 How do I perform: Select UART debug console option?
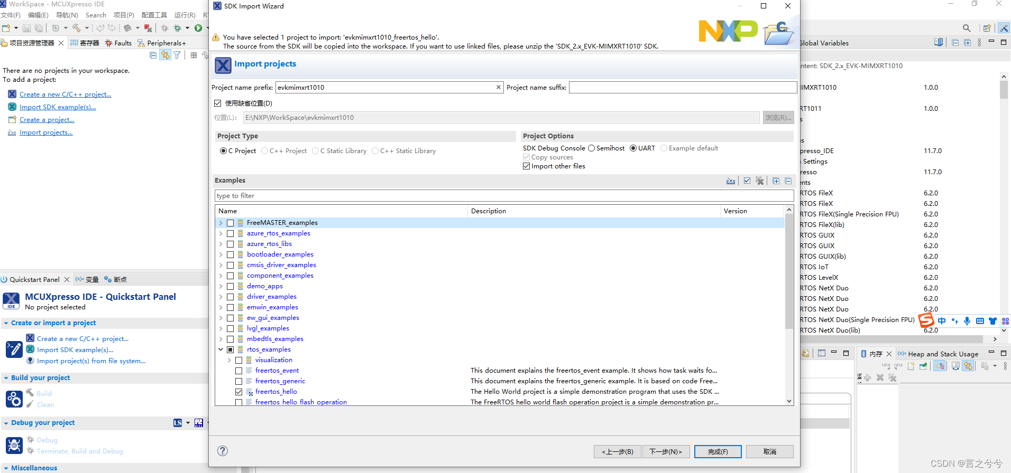pos(633,148)
